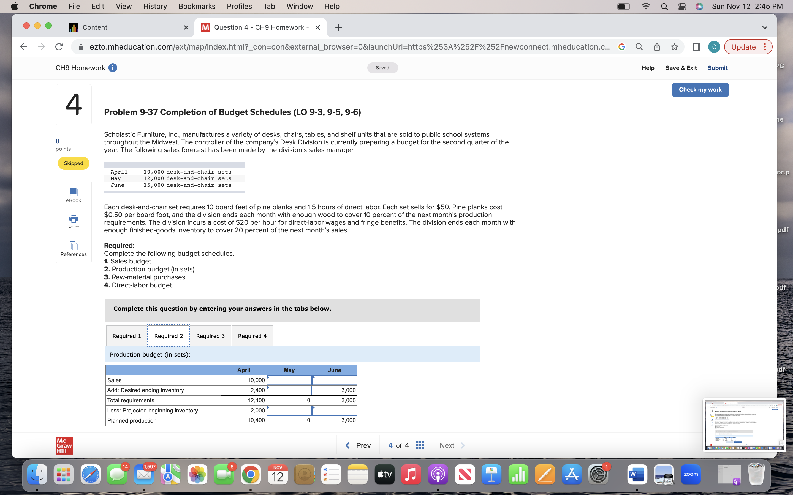793x495 pixels.
Task: Click the info icon next to CH9 Homework
Action: (x=112, y=68)
